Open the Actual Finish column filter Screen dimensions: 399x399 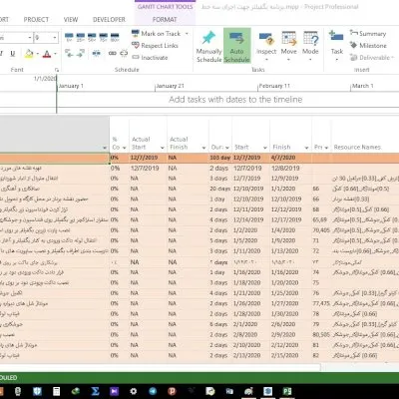tap(203, 148)
